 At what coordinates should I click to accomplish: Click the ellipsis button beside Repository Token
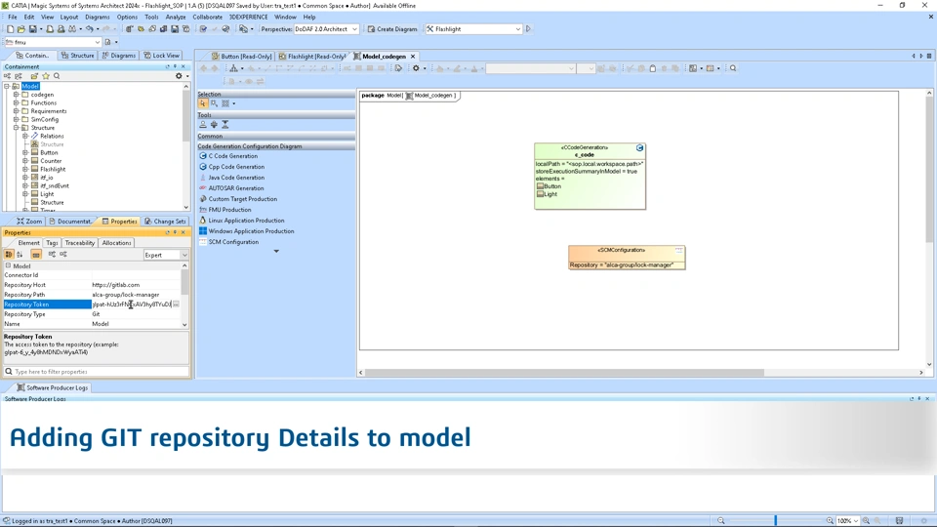176,304
